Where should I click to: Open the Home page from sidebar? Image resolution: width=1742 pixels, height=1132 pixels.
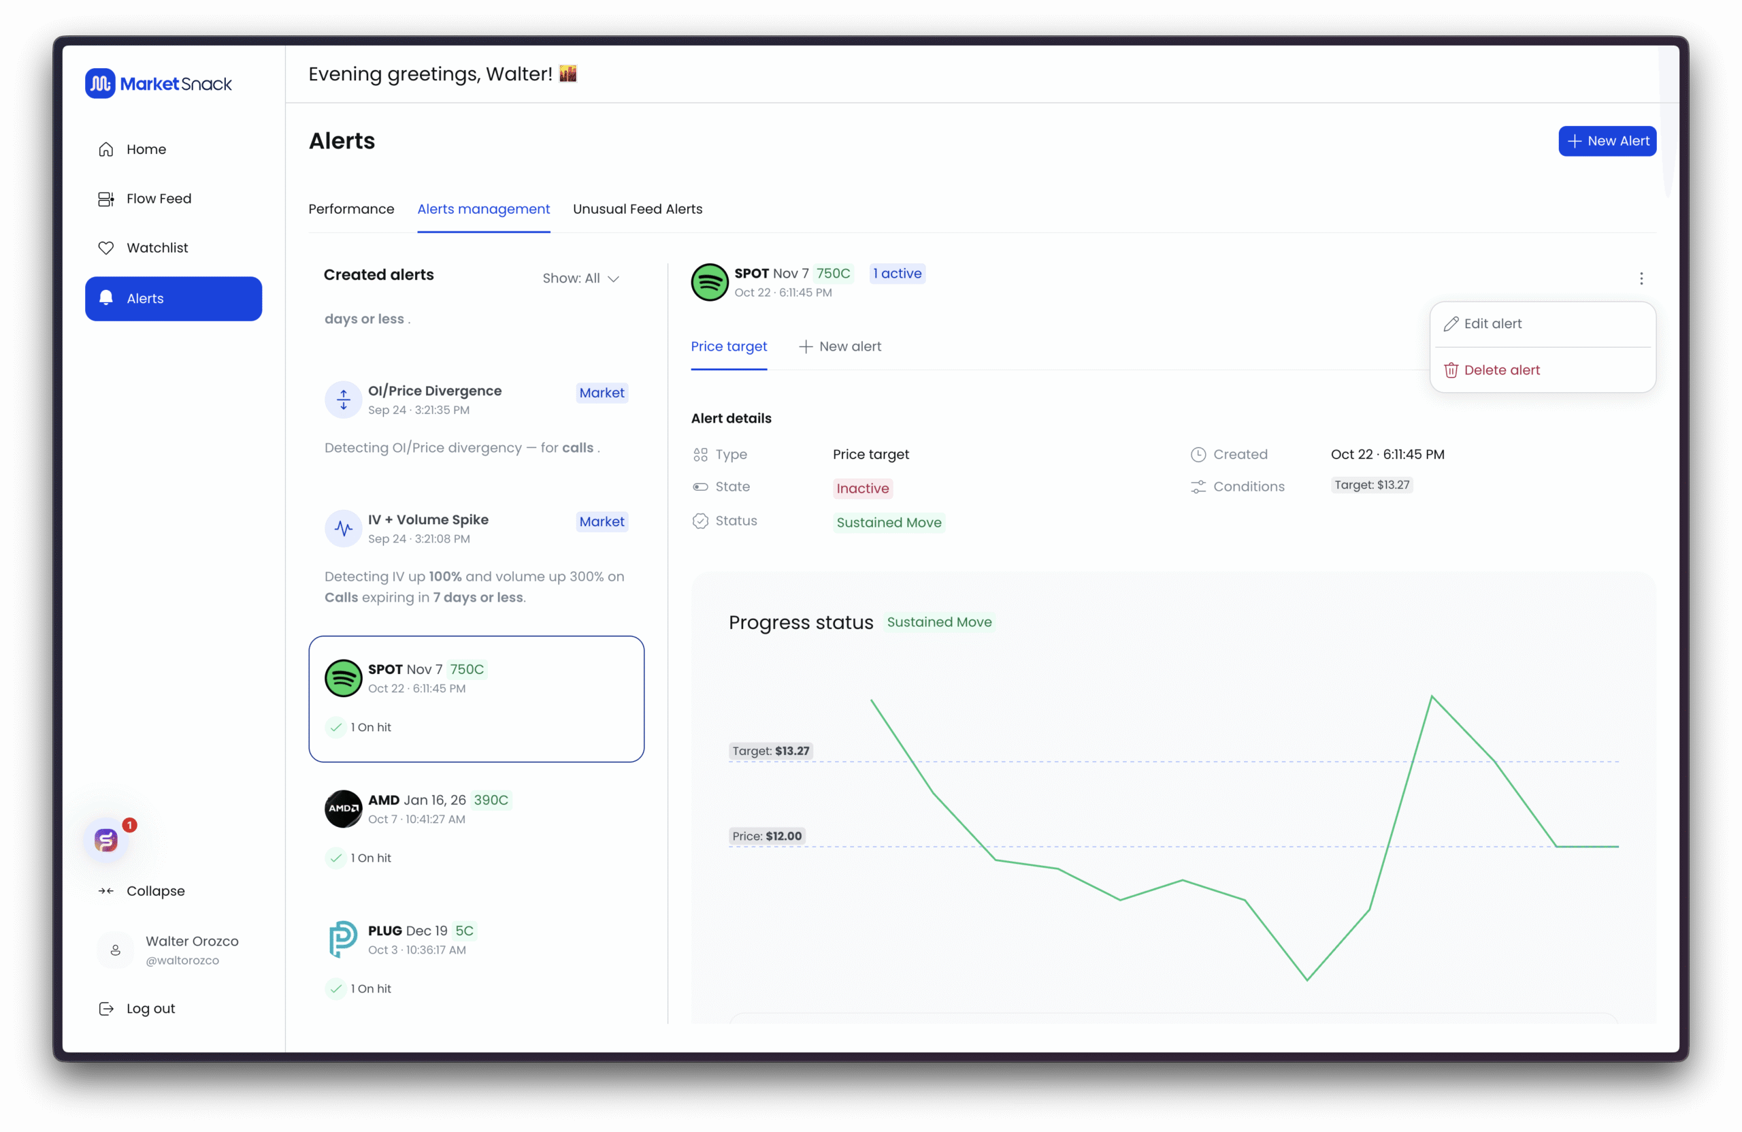(x=146, y=149)
